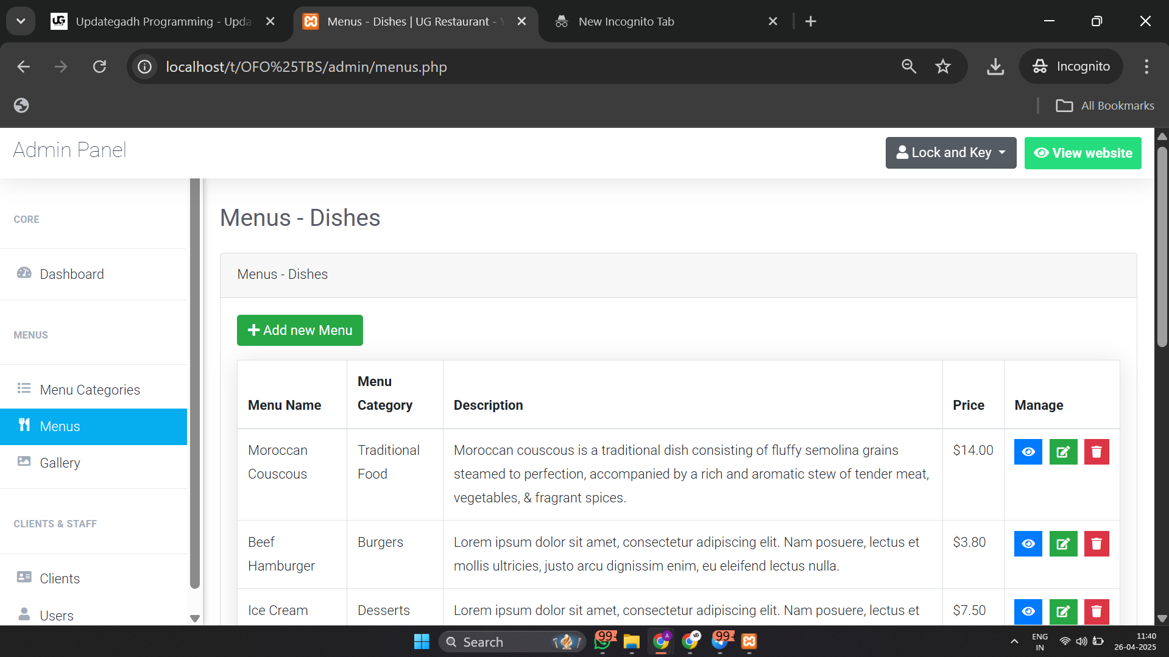Open taskbar clock showing 11:40

(1135, 642)
